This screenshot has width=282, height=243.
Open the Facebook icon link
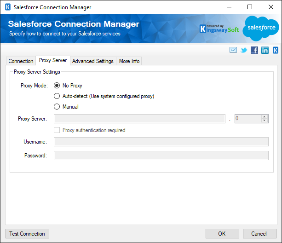click(254, 50)
